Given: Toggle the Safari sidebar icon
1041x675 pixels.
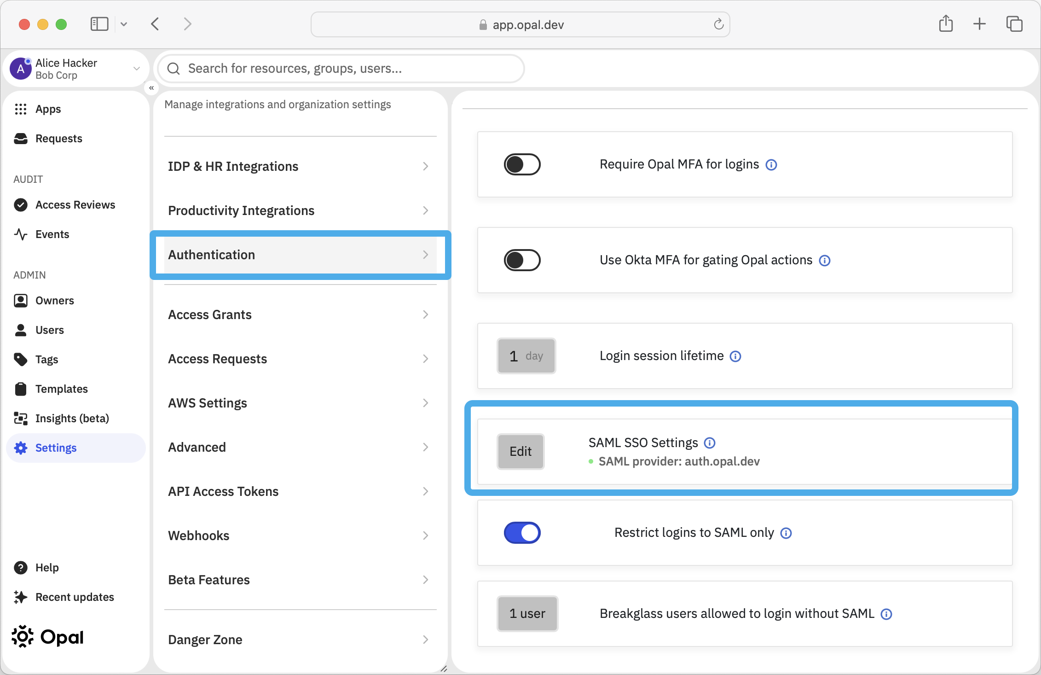Looking at the screenshot, I should [x=99, y=24].
